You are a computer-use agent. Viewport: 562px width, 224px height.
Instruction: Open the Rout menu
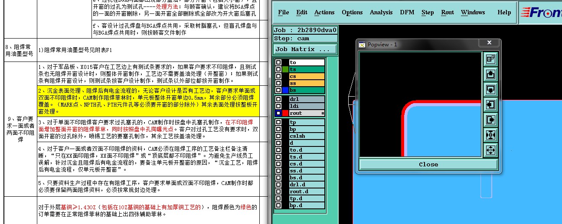pyautogui.click(x=448, y=13)
